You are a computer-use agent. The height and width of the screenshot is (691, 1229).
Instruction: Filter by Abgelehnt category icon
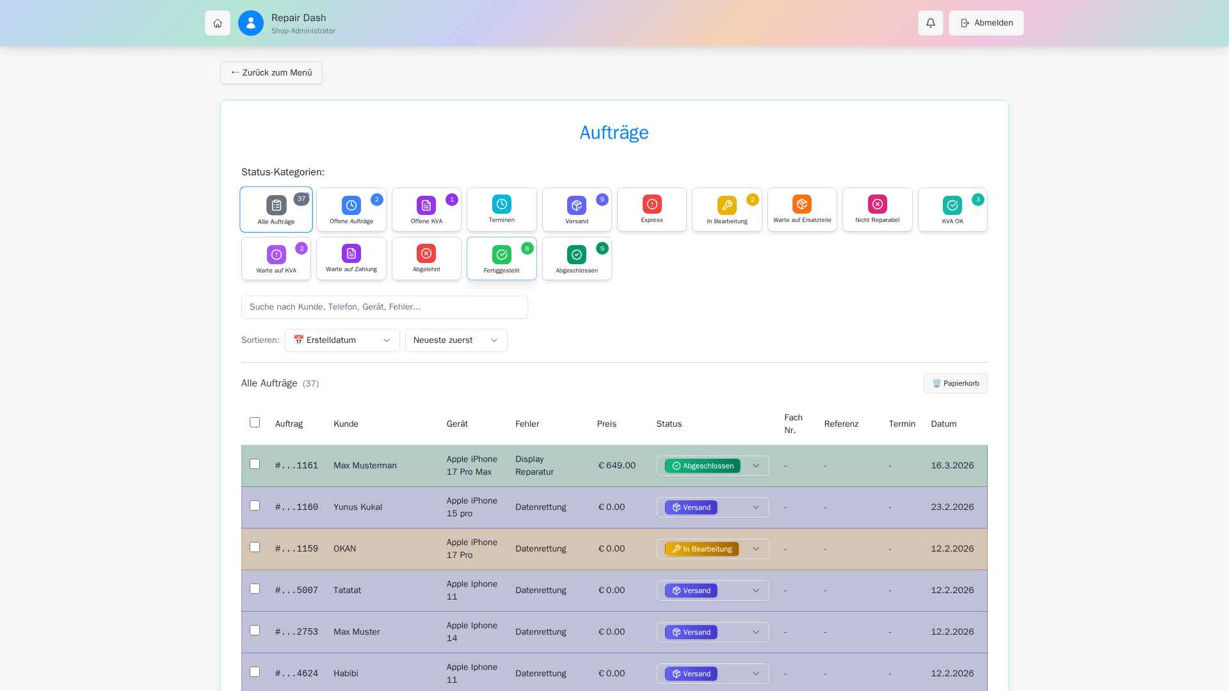(x=426, y=253)
